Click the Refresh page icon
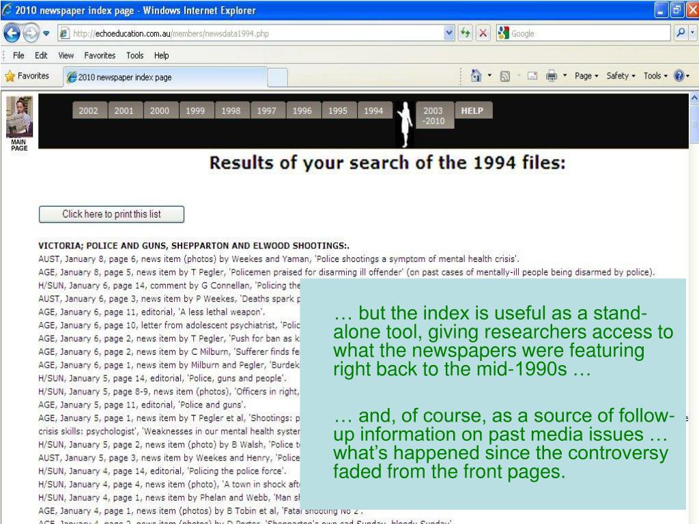This screenshot has height=524, width=699. [x=466, y=33]
